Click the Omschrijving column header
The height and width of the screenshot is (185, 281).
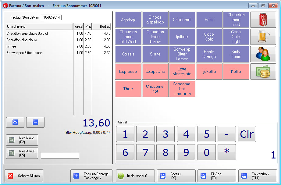(39, 27)
